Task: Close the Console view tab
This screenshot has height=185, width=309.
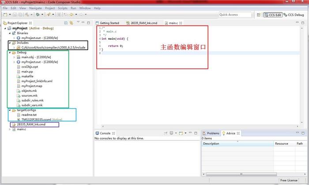Action: pos(113,133)
